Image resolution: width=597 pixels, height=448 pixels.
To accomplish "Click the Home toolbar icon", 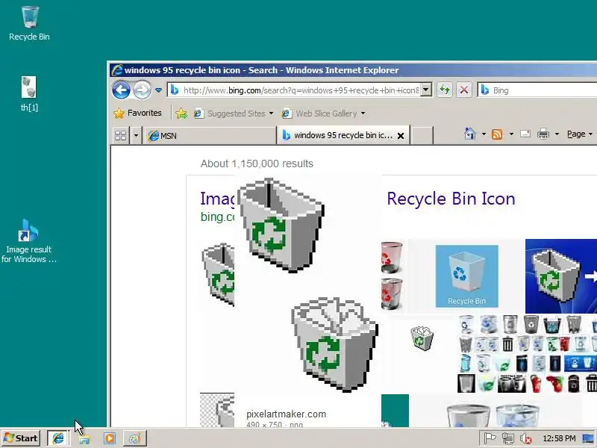I will point(470,134).
